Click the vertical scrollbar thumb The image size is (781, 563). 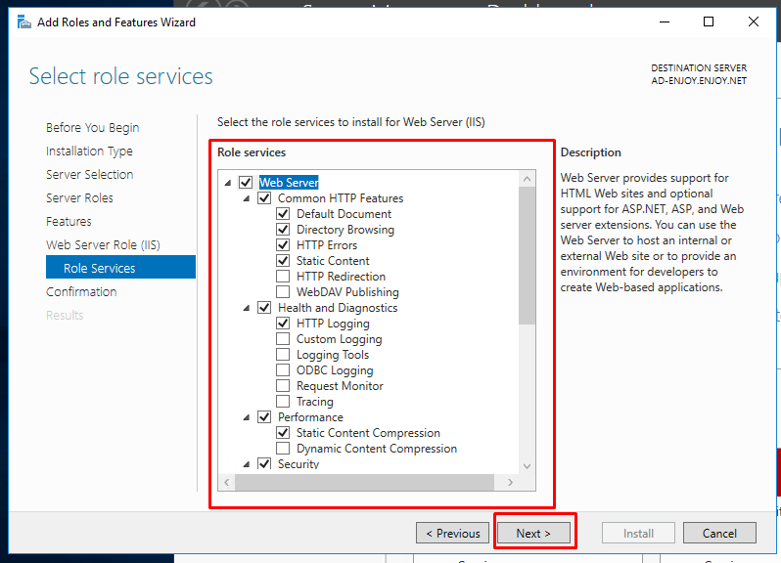tap(527, 256)
